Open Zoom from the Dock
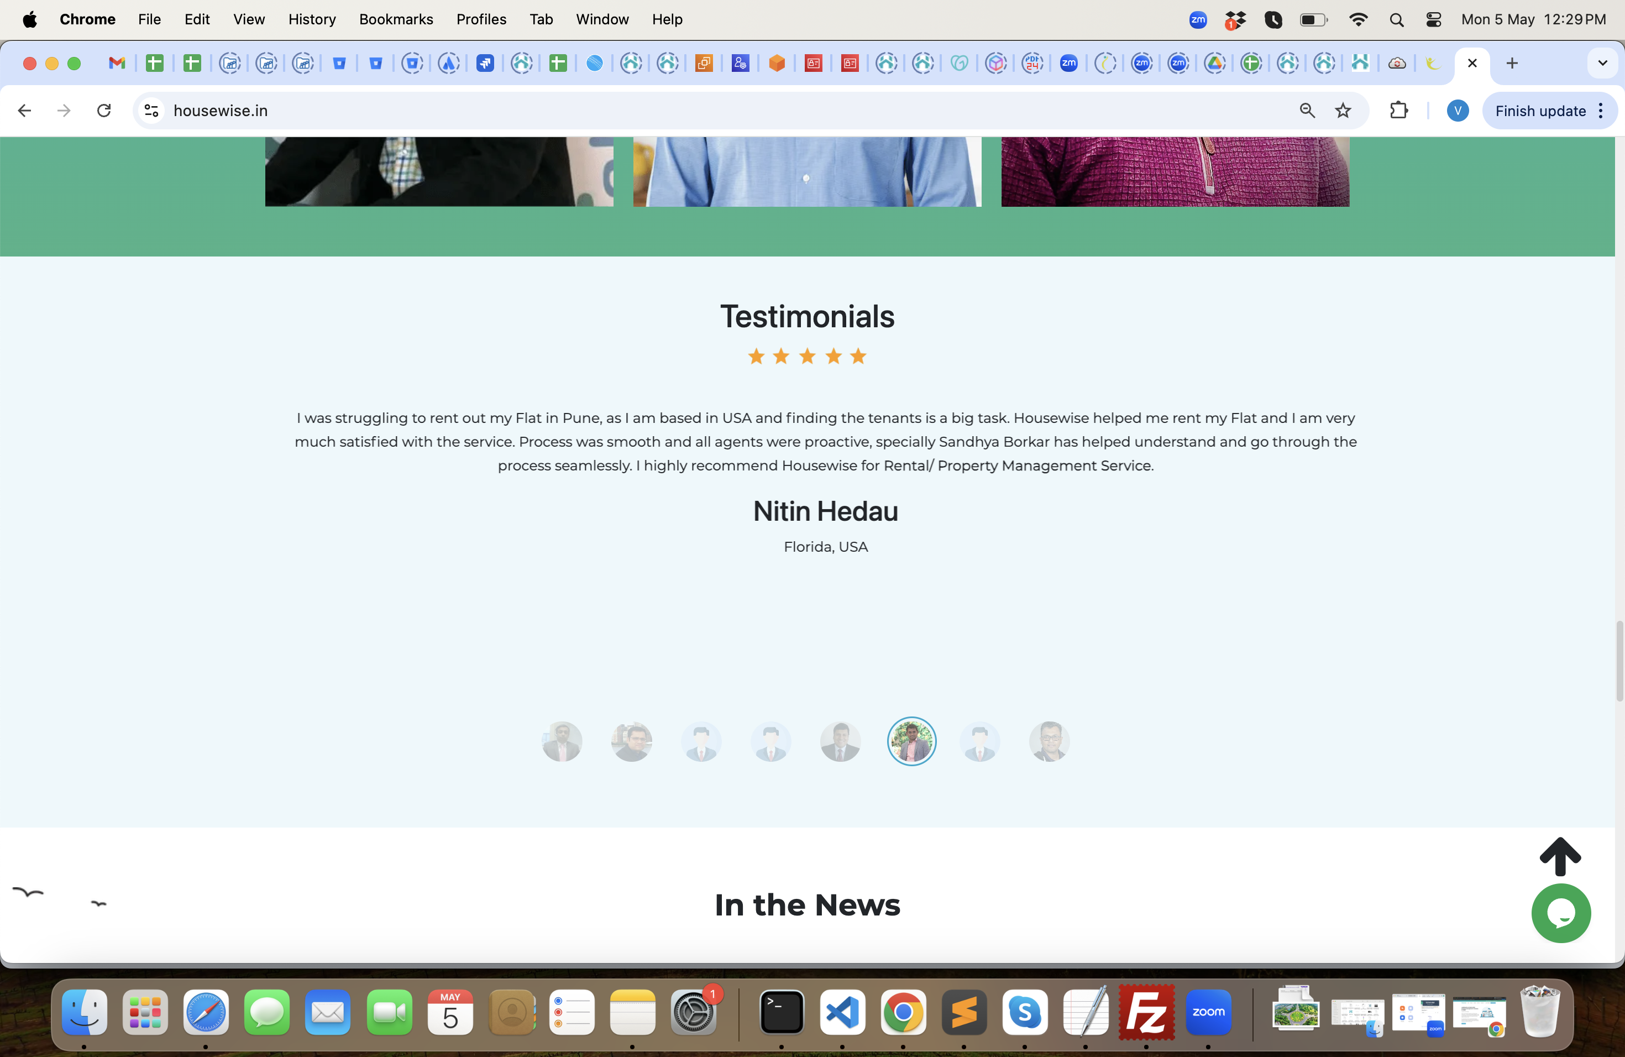 tap(1208, 1012)
